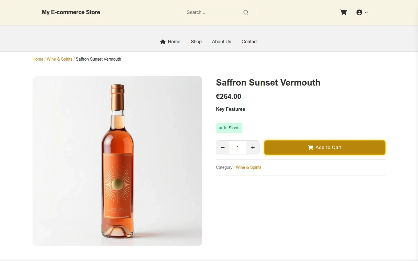Open the vermouth bottle product image
This screenshot has width=418, height=261.
(x=117, y=161)
